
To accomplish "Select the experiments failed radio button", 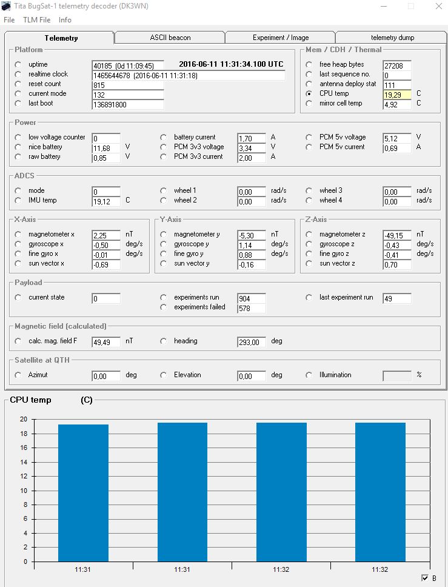I will pos(163,307).
